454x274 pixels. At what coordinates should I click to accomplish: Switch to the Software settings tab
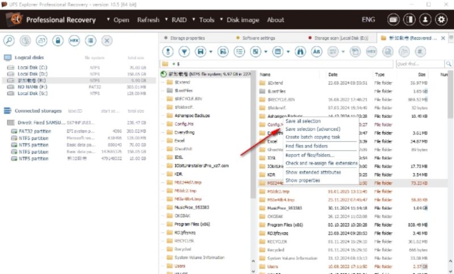pyautogui.click(x=259, y=38)
